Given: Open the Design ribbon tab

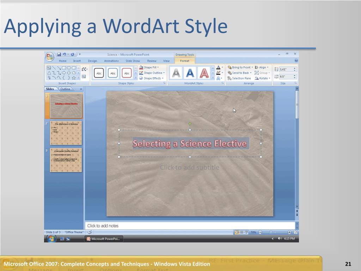Looking at the screenshot, I should (x=92, y=61).
